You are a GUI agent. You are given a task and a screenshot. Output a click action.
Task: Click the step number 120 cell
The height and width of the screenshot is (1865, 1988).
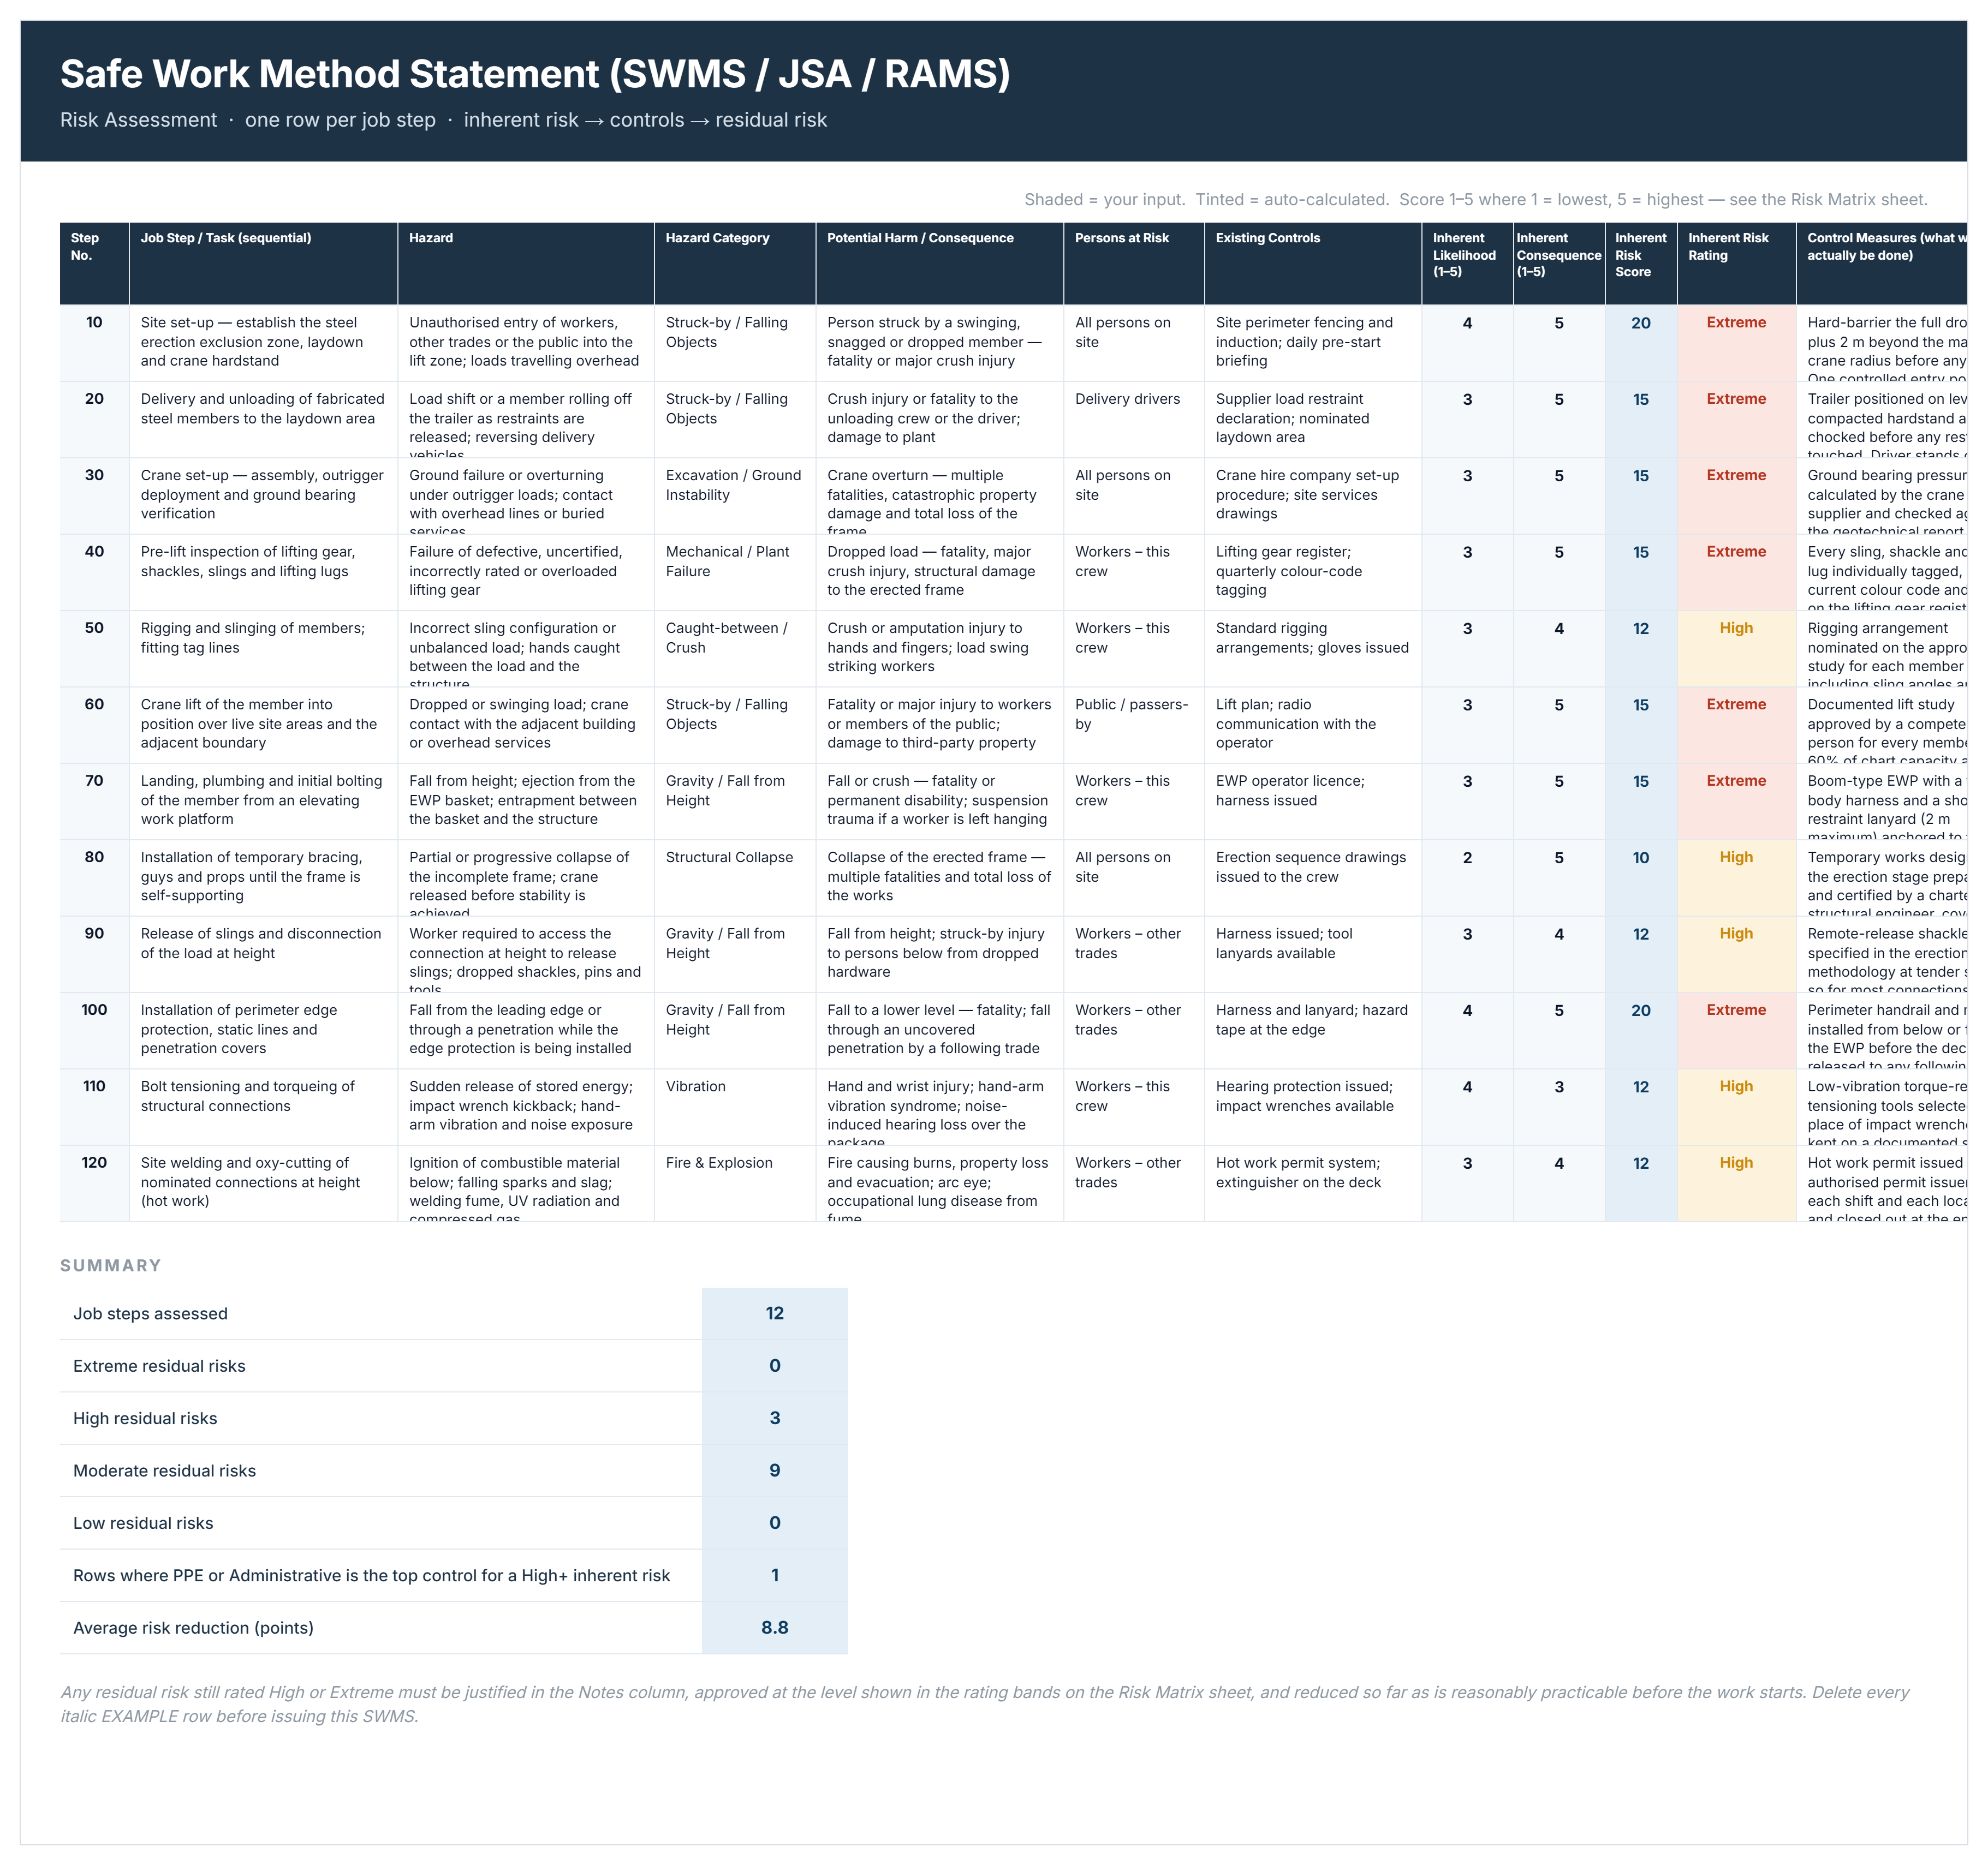(x=94, y=1183)
